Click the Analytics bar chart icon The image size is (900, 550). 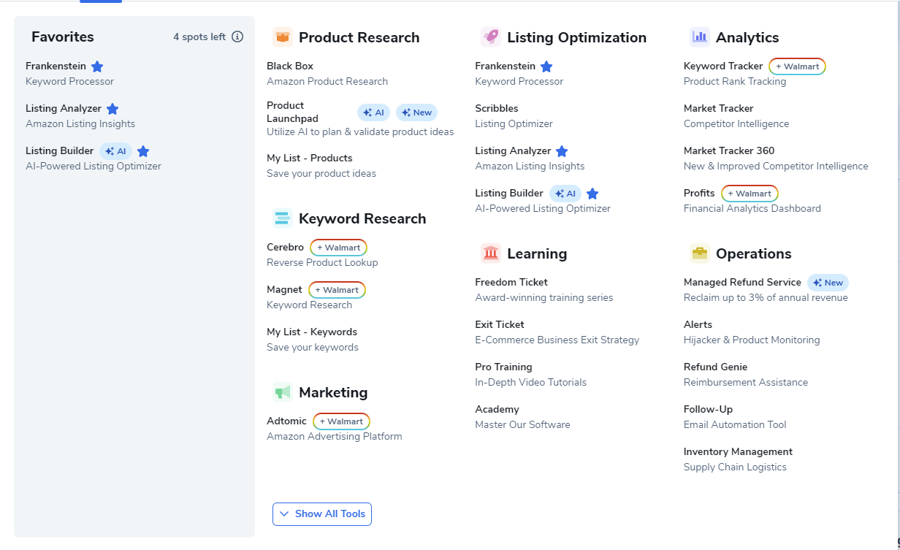coord(700,37)
